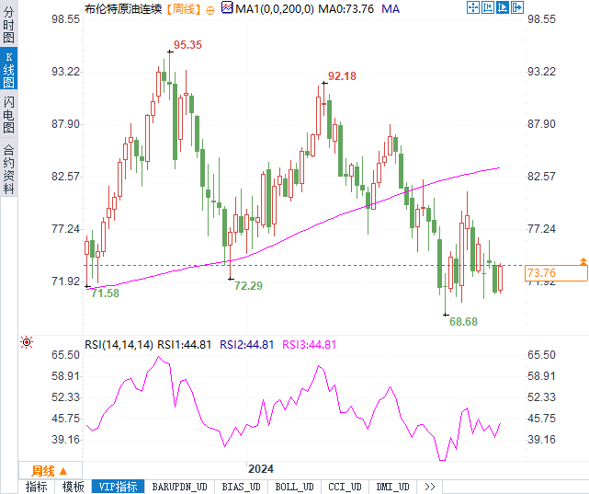
Task: Click the 73.76 current price box
Action: tap(556, 273)
